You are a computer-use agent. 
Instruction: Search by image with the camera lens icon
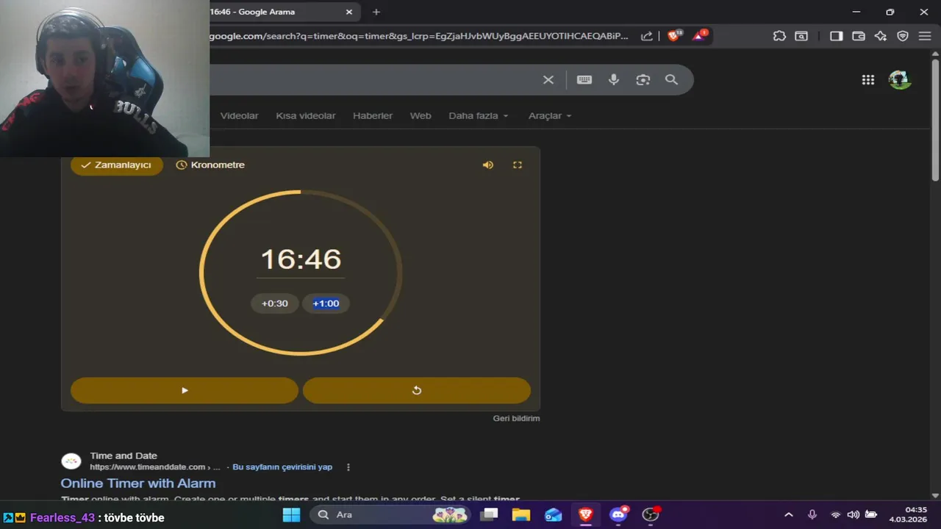[643, 79]
